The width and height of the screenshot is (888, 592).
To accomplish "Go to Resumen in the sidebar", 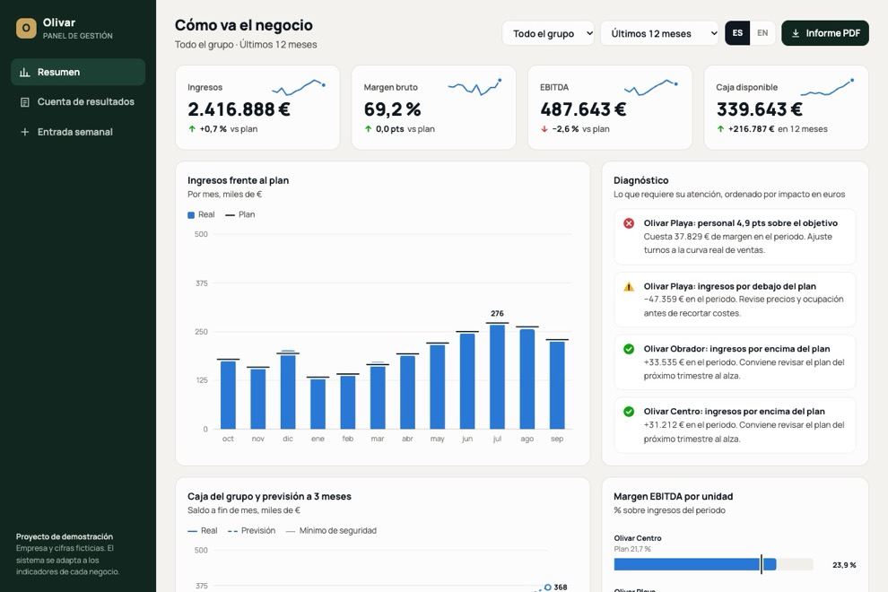I will (78, 73).
